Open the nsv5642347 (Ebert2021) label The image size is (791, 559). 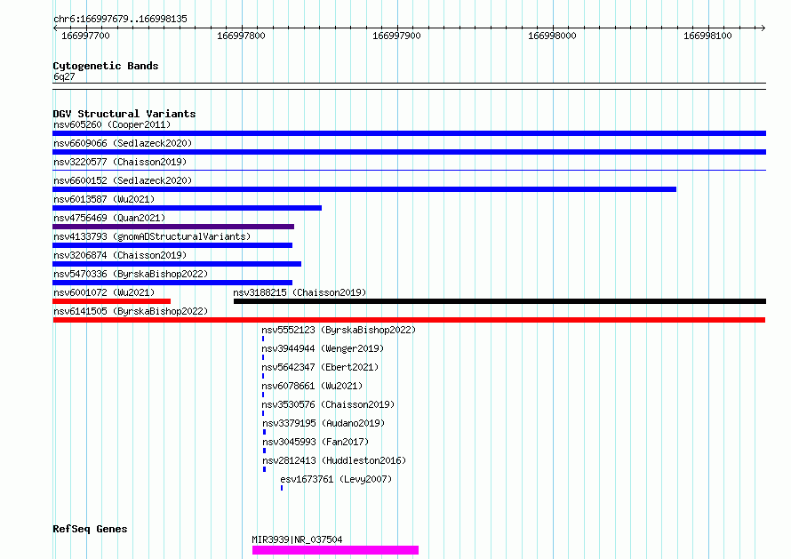[320, 367]
